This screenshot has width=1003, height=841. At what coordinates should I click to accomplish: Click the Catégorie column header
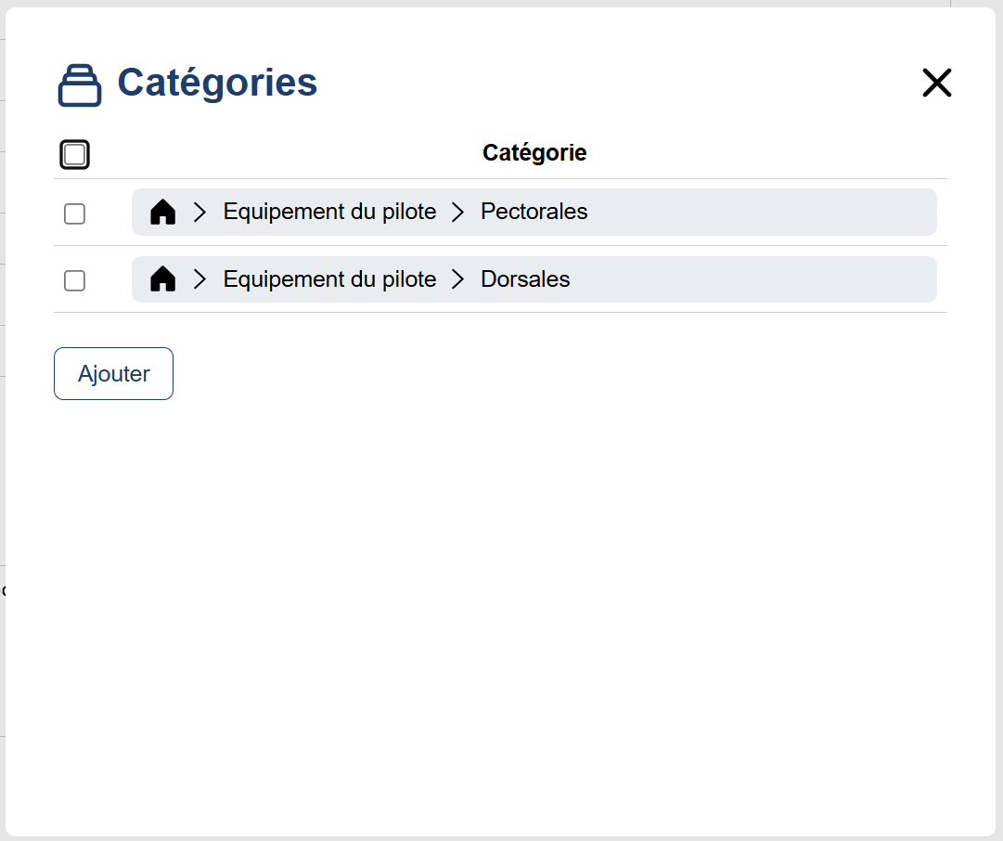534,153
